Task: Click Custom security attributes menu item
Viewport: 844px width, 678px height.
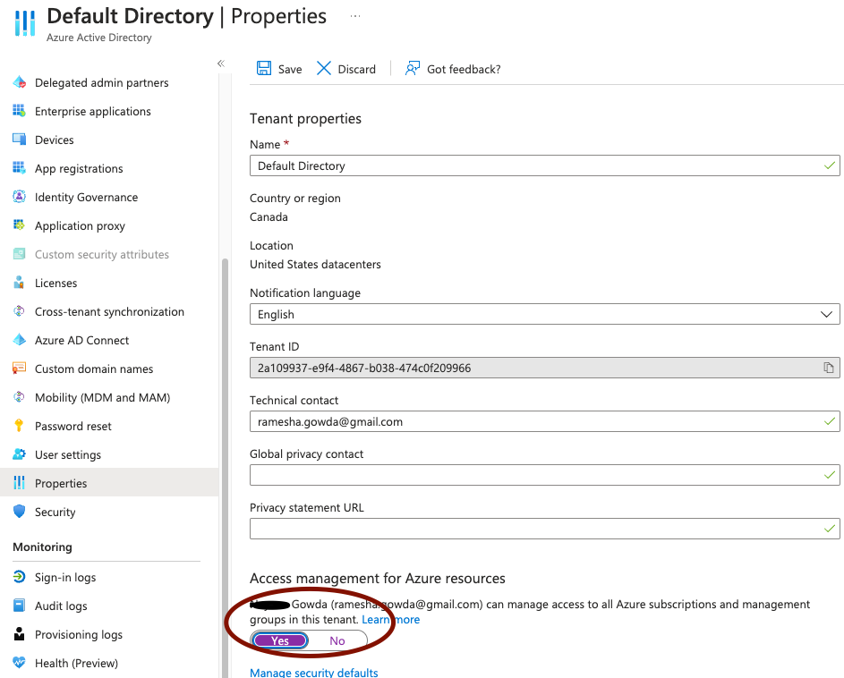Action: 102,253
